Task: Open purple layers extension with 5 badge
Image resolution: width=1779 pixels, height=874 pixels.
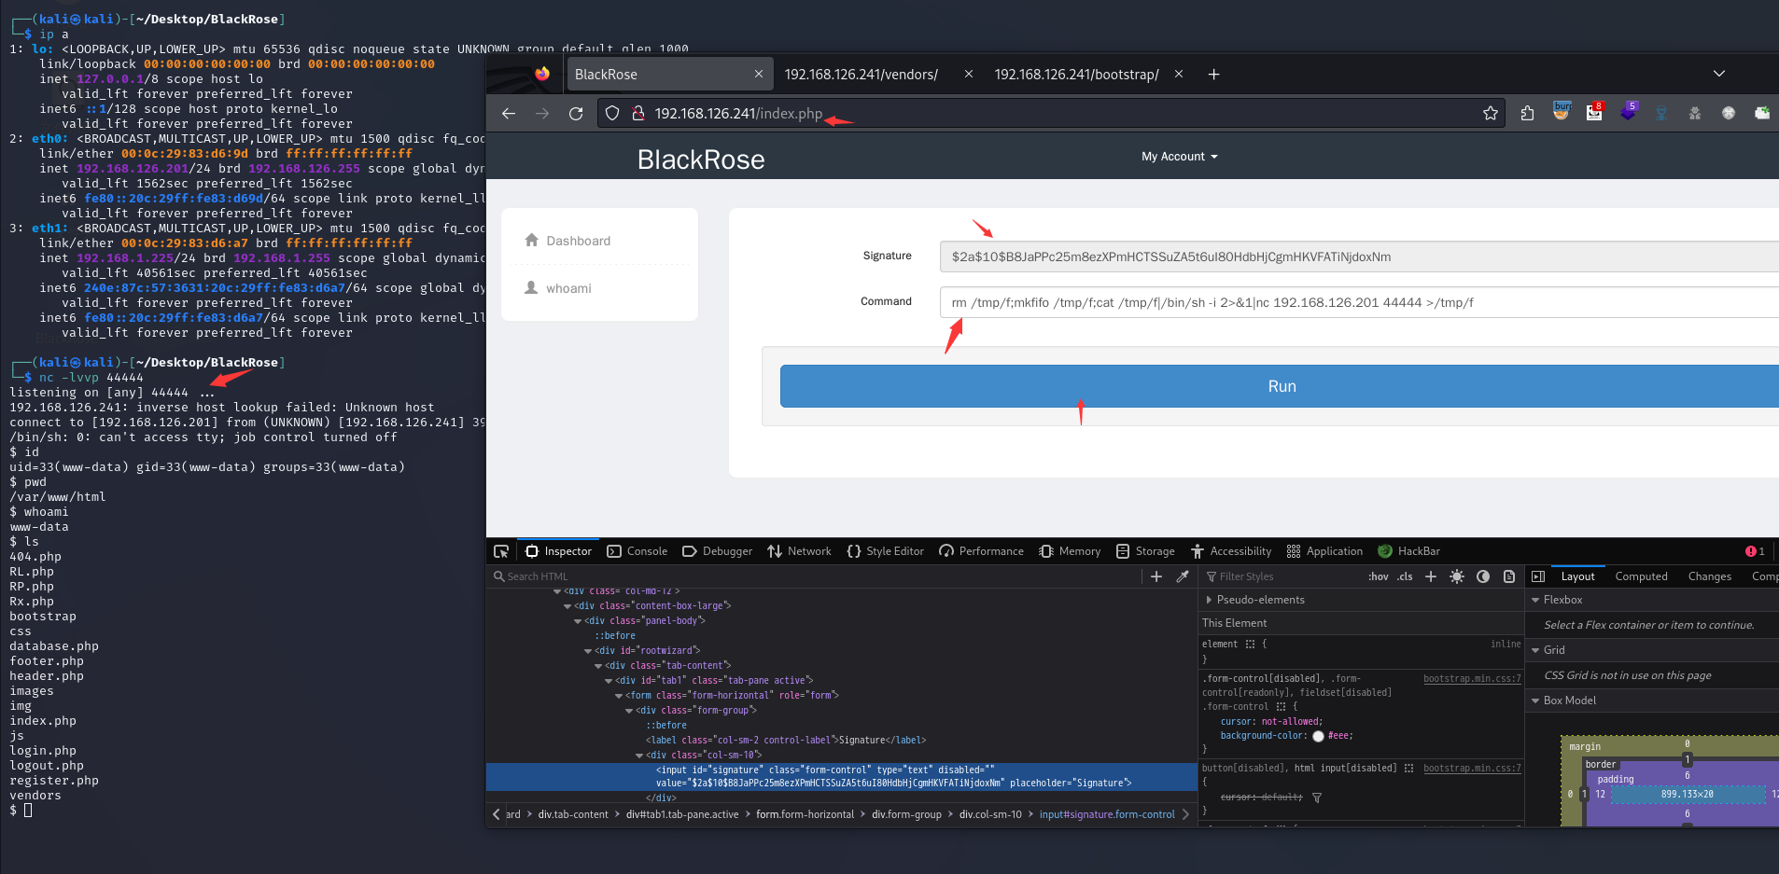Action: [1628, 112]
